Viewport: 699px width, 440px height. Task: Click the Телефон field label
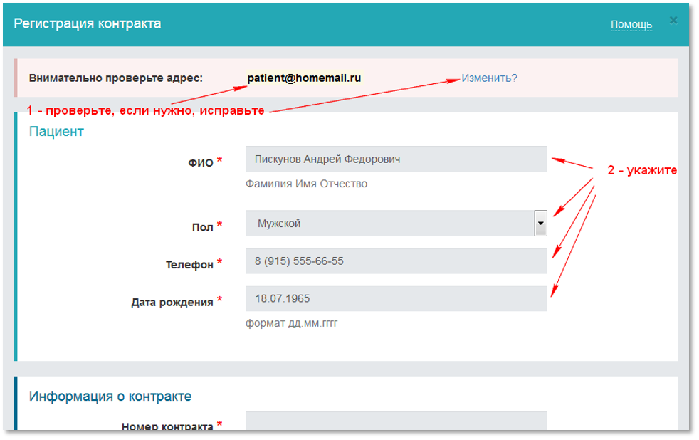point(189,265)
